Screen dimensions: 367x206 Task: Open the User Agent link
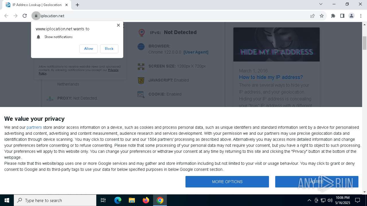tap(196, 52)
